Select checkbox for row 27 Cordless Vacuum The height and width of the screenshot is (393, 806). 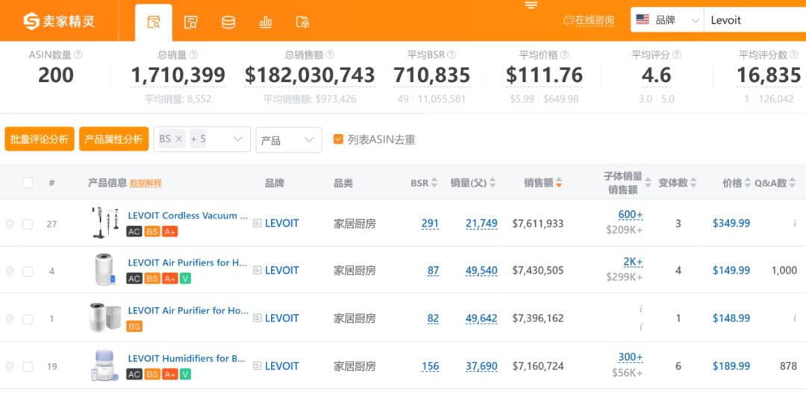[x=28, y=224]
